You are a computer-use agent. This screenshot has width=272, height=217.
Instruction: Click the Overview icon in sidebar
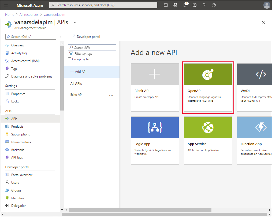(x=7, y=45)
